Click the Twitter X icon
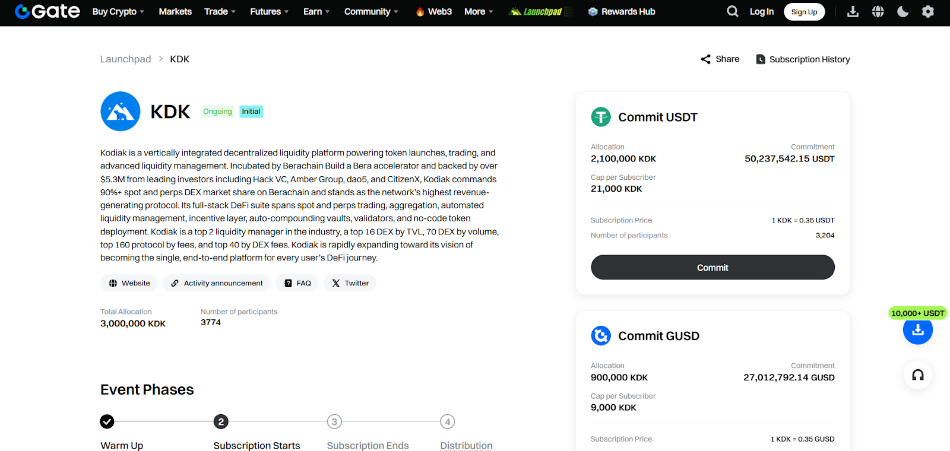Image resolution: width=950 pixels, height=451 pixels. pyautogui.click(x=336, y=283)
